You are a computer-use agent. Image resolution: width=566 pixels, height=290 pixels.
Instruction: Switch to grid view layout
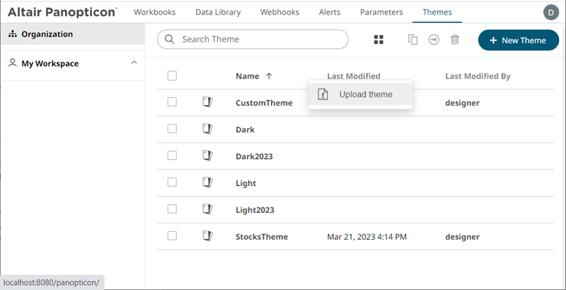(x=379, y=40)
